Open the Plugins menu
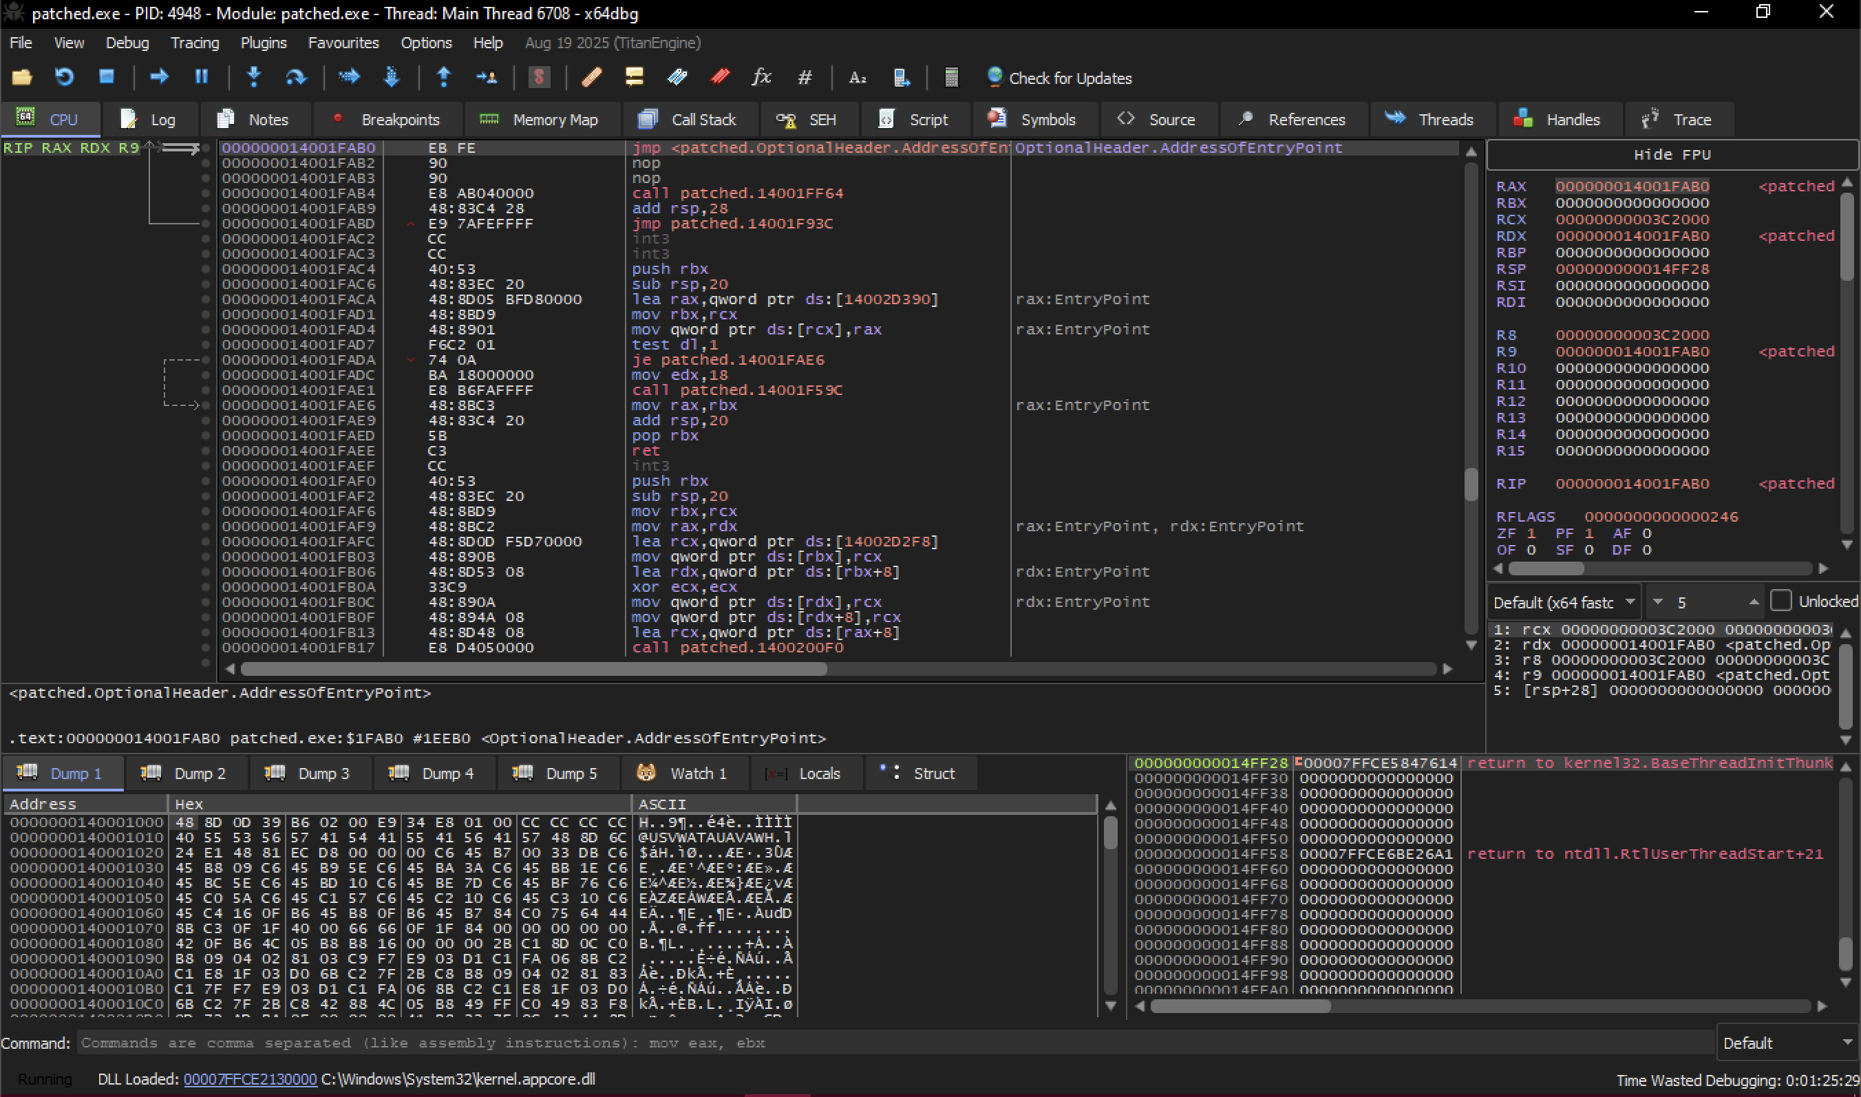The image size is (1861, 1097). tap(264, 43)
